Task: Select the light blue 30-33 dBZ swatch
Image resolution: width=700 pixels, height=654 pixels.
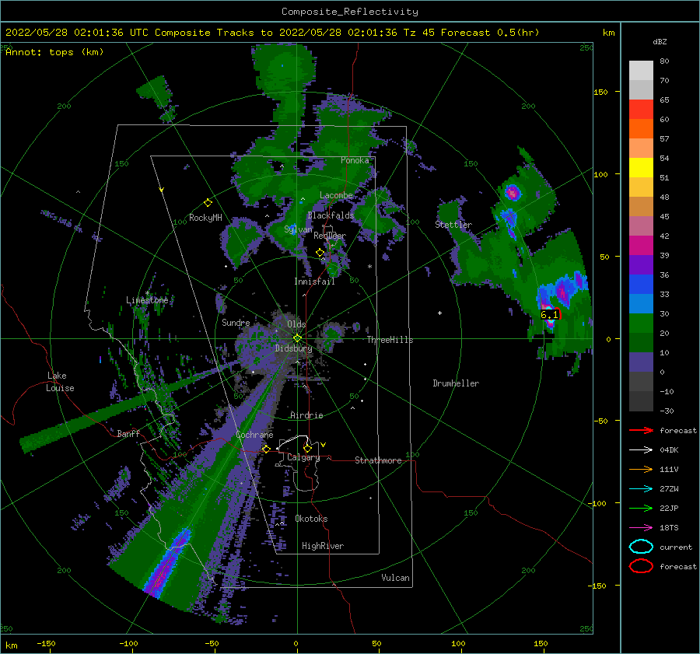Action: [x=641, y=304]
